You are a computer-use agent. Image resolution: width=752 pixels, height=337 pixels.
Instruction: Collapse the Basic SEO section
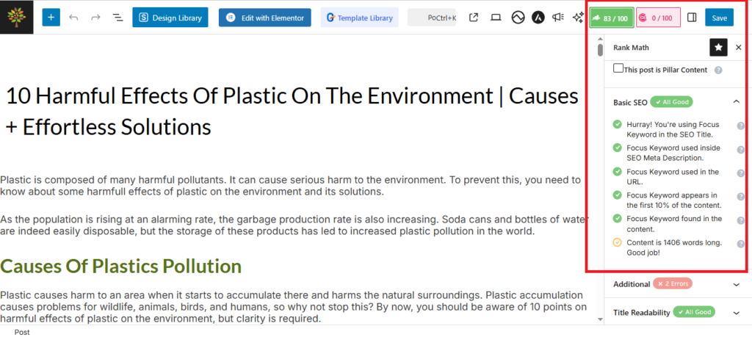736,102
